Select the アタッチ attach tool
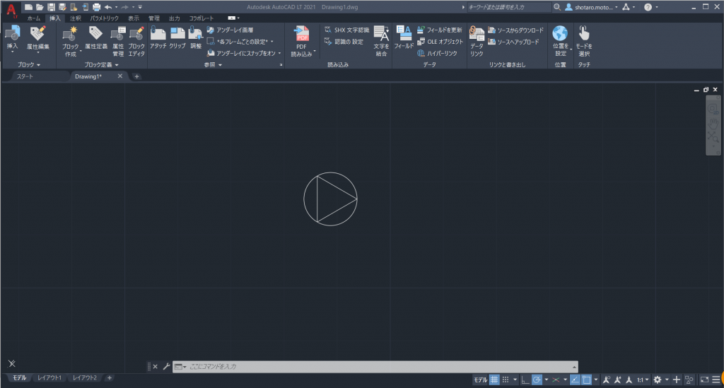 tap(158, 38)
